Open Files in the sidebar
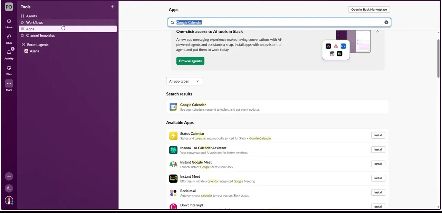 pyautogui.click(x=9, y=70)
